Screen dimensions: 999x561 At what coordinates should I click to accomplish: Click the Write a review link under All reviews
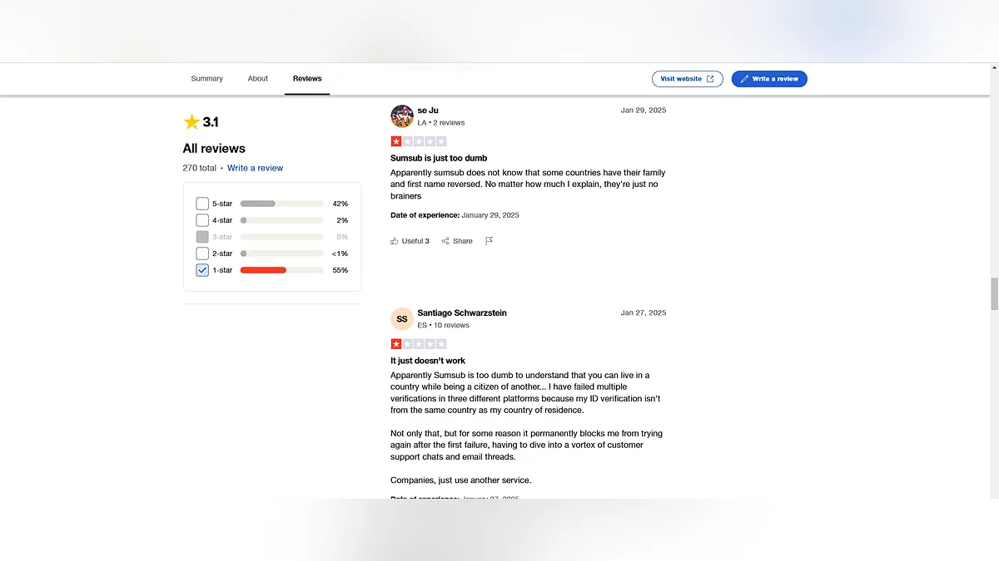click(x=255, y=168)
